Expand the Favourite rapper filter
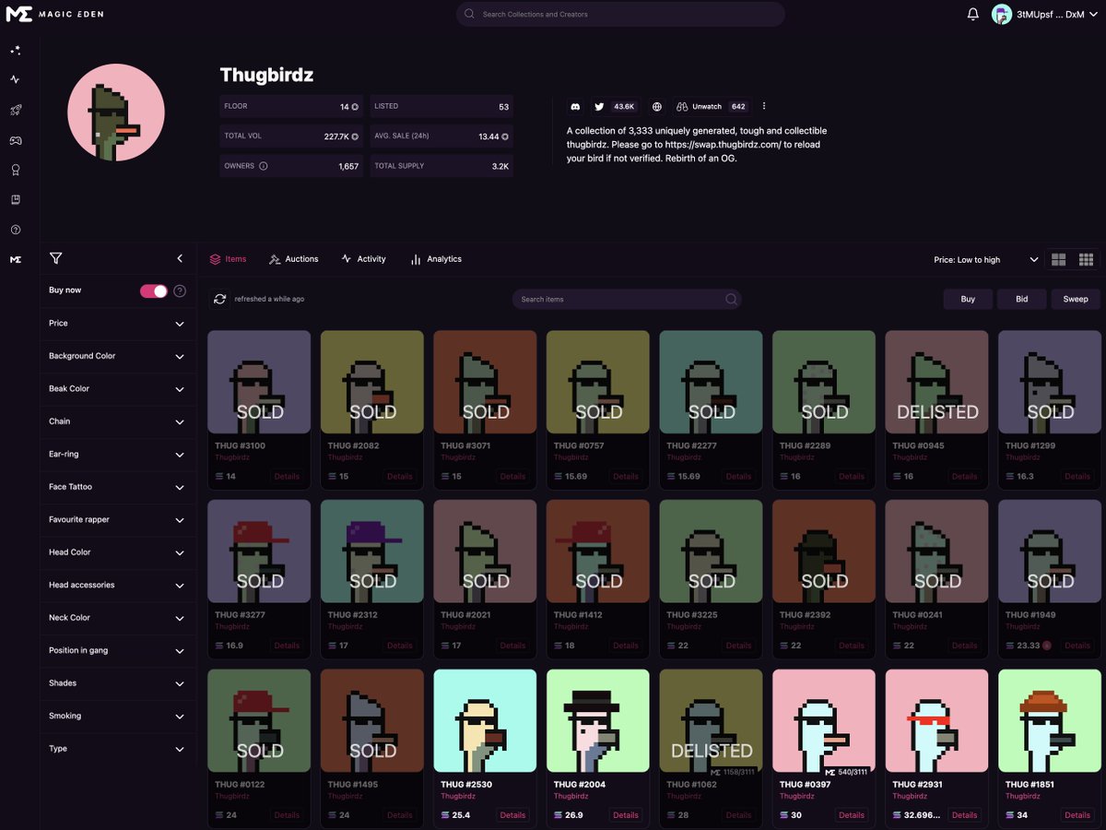This screenshot has width=1106, height=830. 117,519
